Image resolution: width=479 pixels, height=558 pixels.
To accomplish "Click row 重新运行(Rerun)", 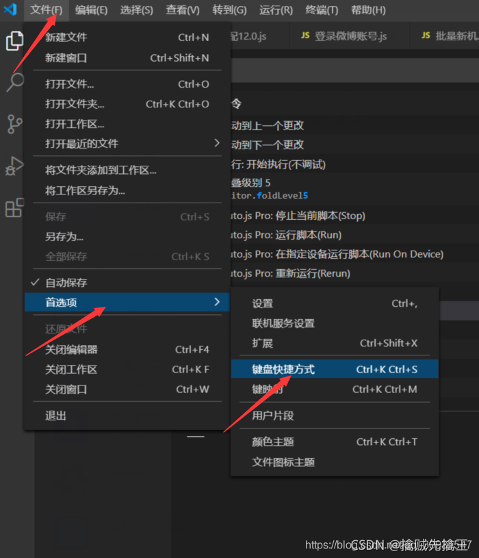I will pyautogui.click(x=354, y=273).
